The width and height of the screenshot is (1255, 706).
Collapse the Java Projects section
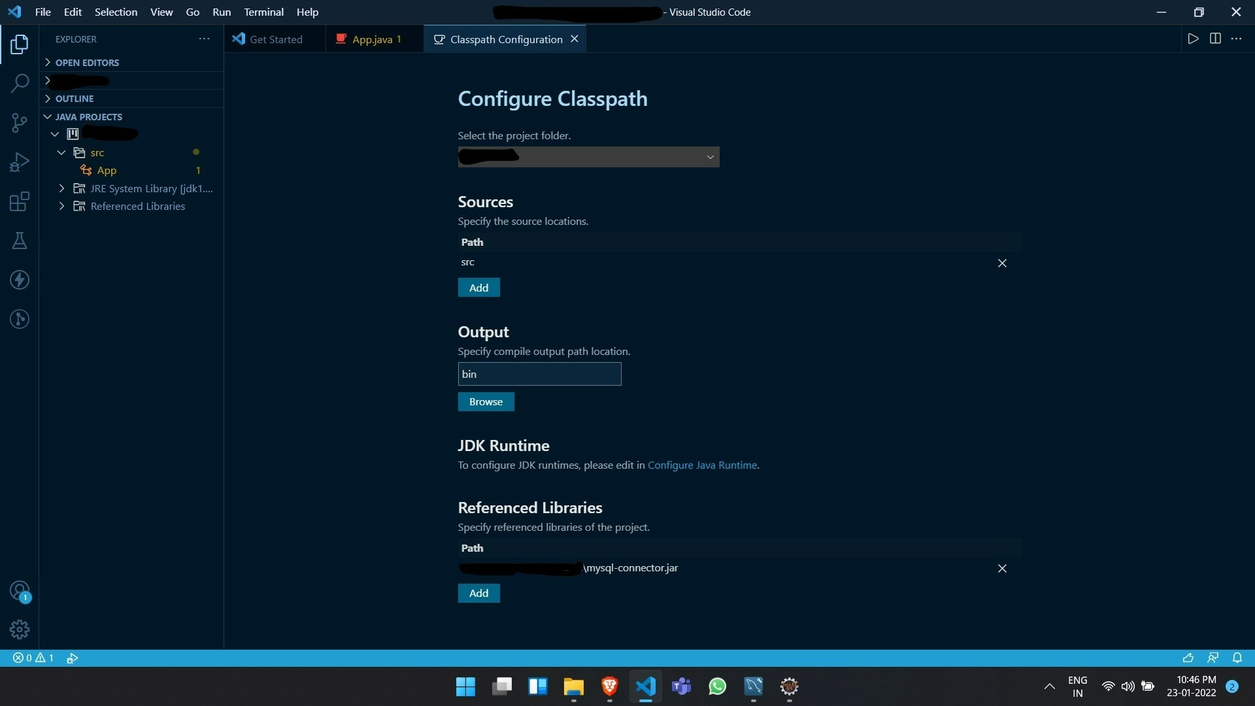tap(88, 117)
